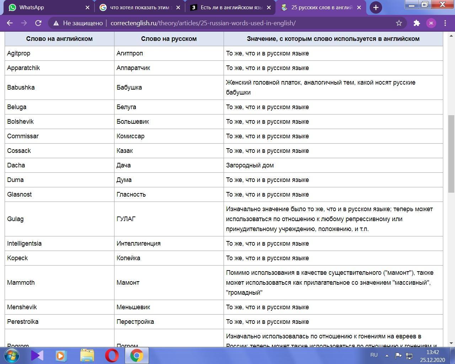Click the page vertical scrollbar thumb
Image resolution: width=455 pixels, height=364 pixels.
tap(451, 154)
